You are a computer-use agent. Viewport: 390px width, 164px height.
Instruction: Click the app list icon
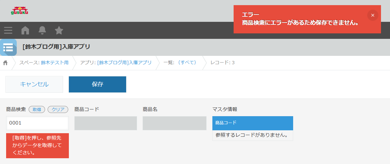(x=8, y=47)
